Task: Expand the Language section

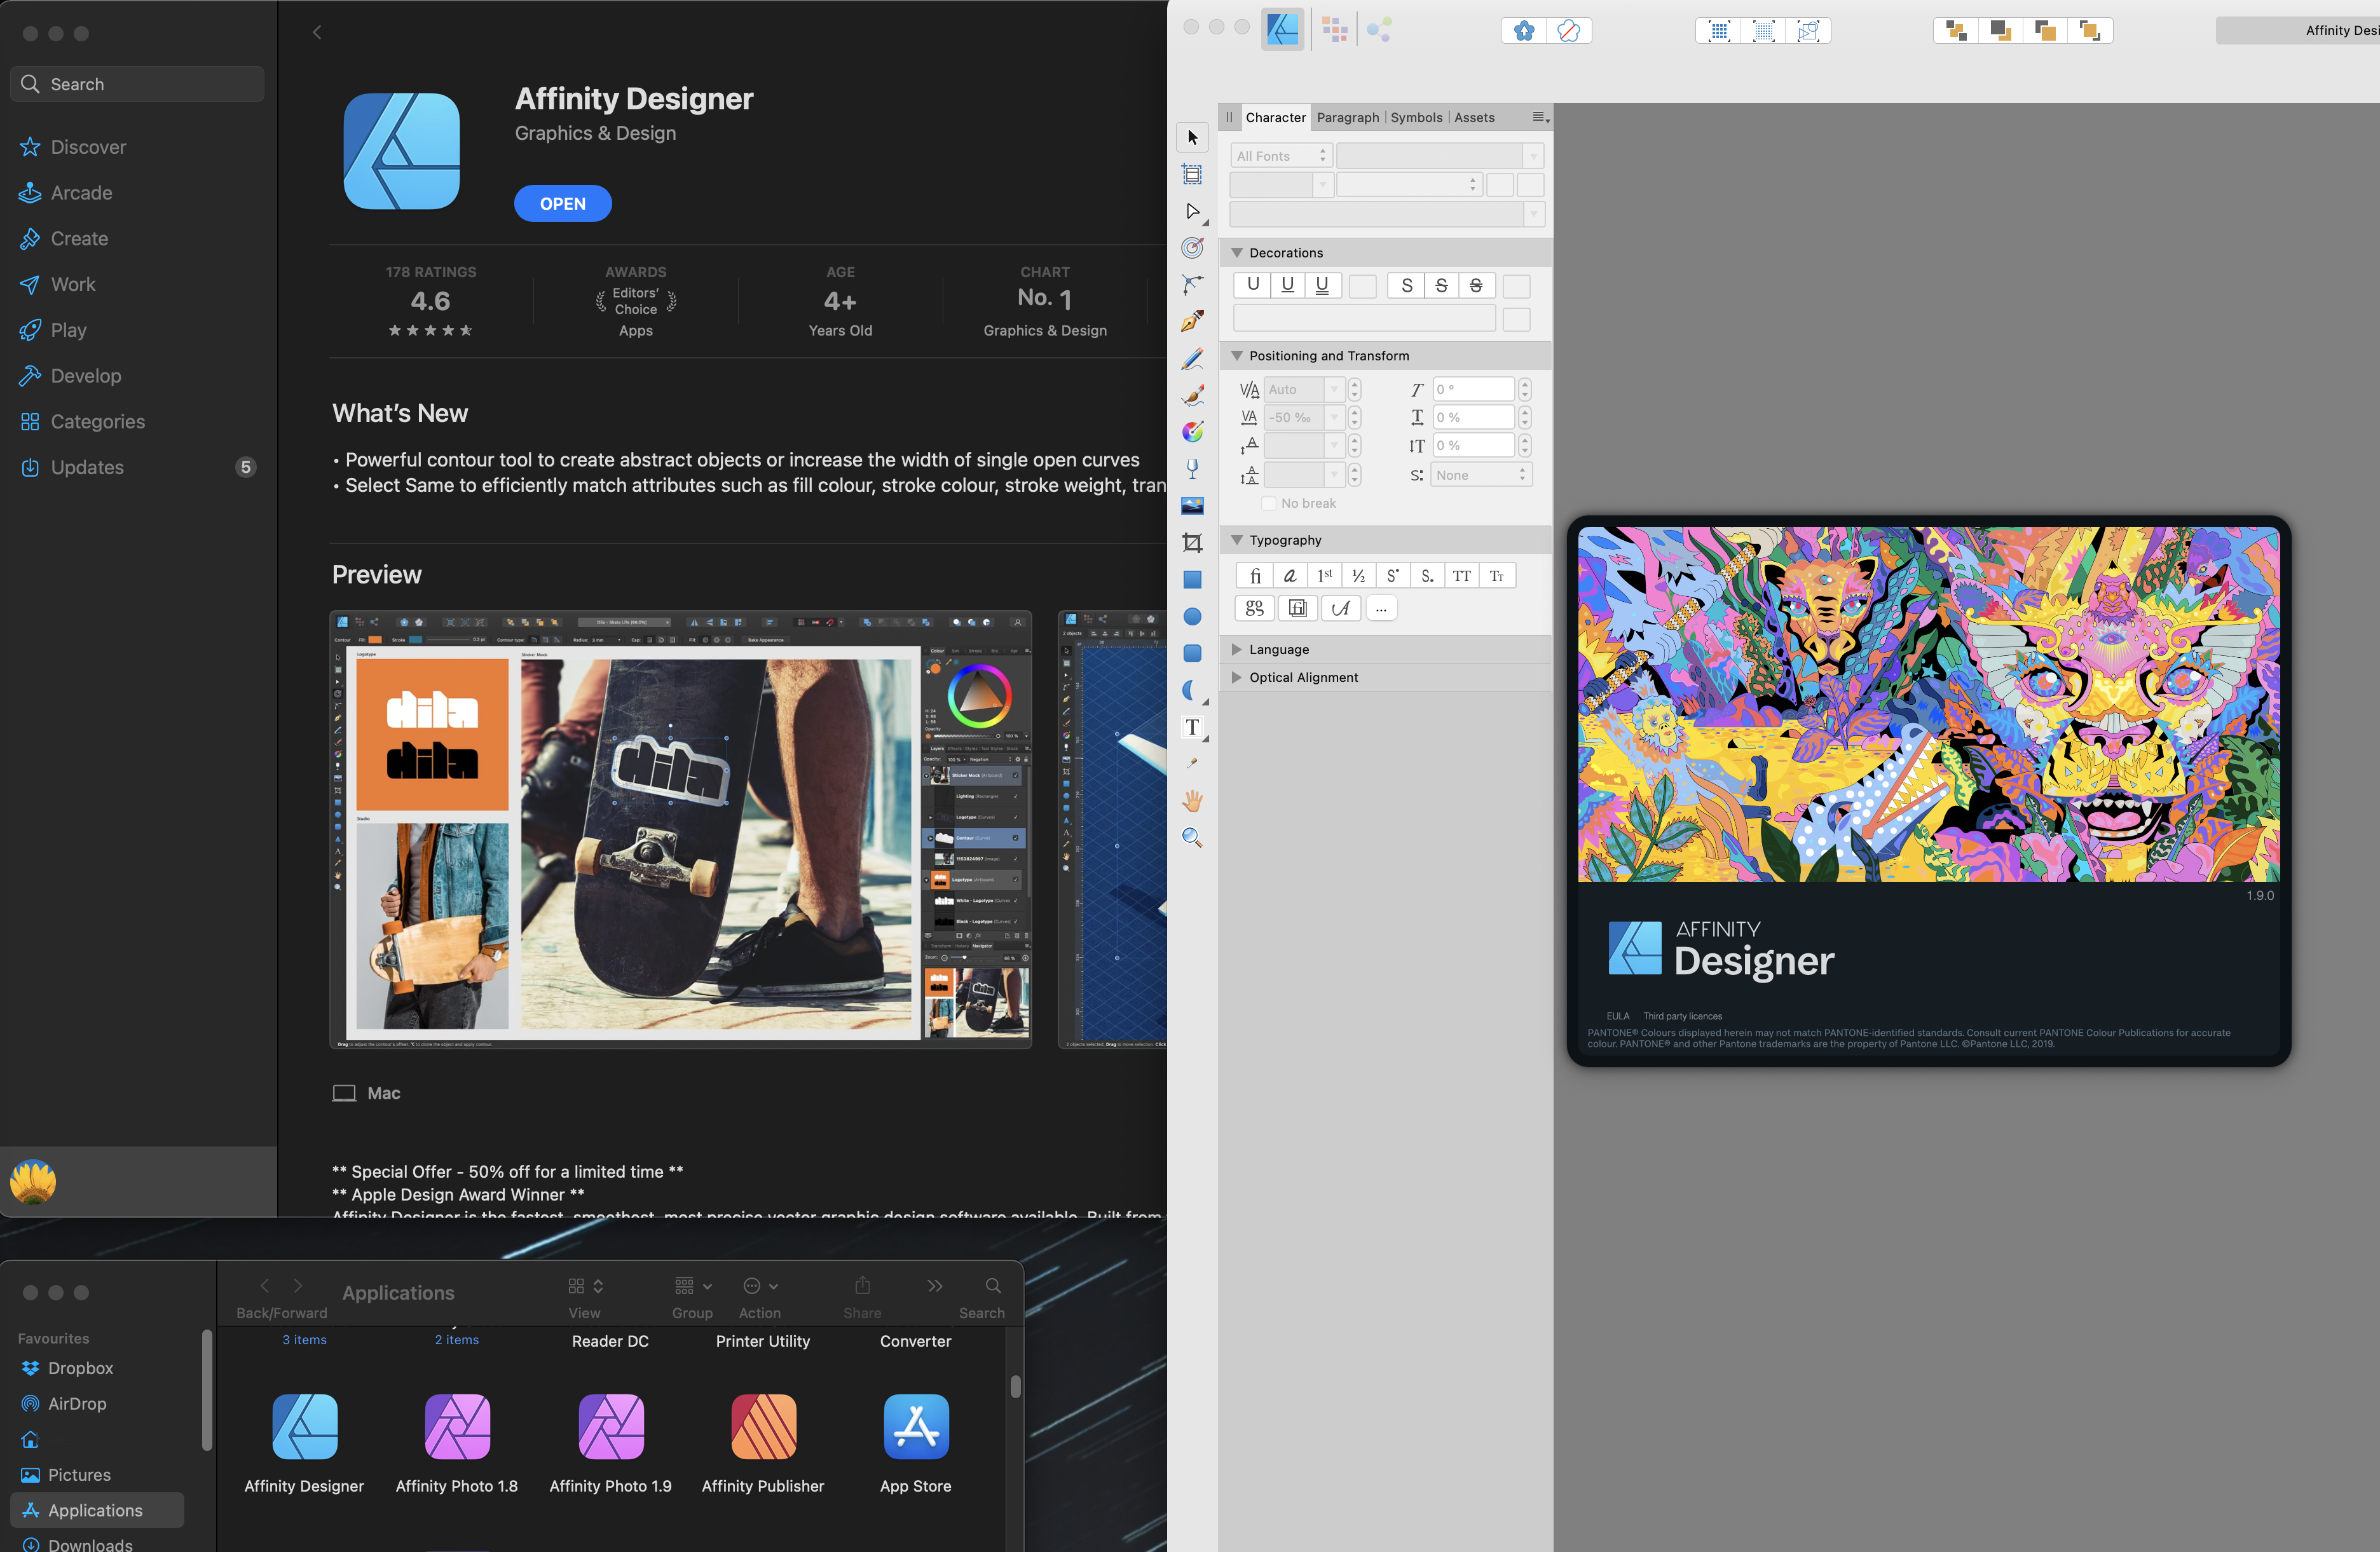Action: click(x=1237, y=649)
